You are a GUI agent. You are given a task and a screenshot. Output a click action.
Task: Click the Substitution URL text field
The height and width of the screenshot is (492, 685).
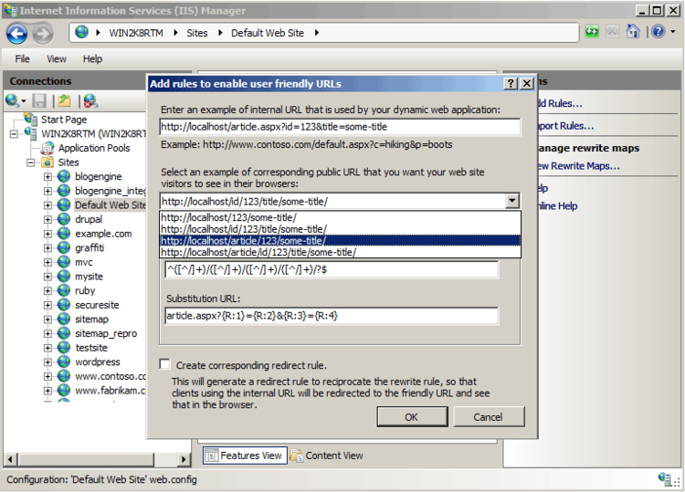pos(331,316)
